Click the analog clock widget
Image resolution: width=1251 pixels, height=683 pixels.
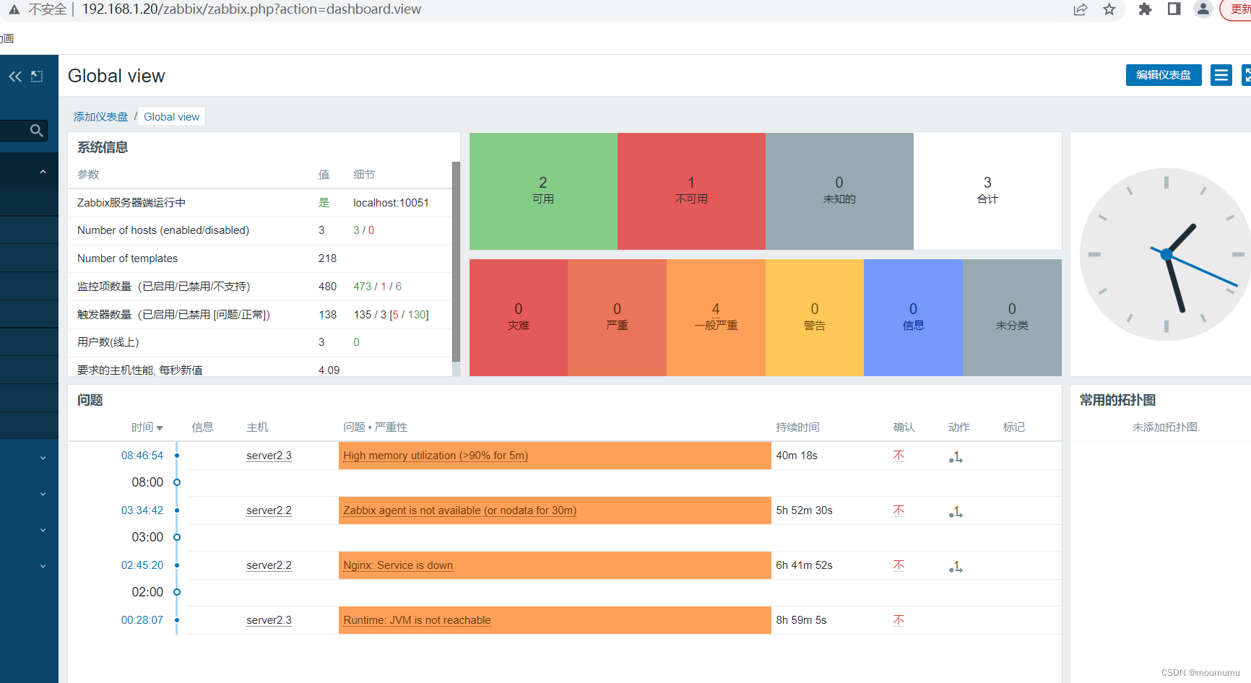pyautogui.click(x=1166, y=255)
